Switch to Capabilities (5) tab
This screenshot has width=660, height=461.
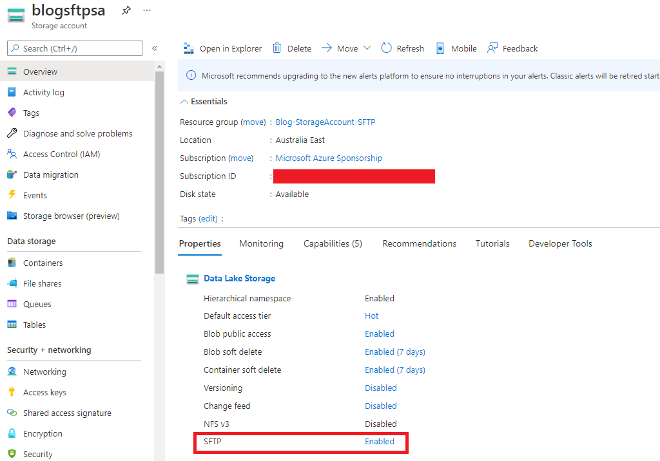click(x=333, y=244)
